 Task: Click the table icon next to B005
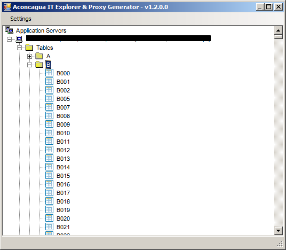pos(49,98)
